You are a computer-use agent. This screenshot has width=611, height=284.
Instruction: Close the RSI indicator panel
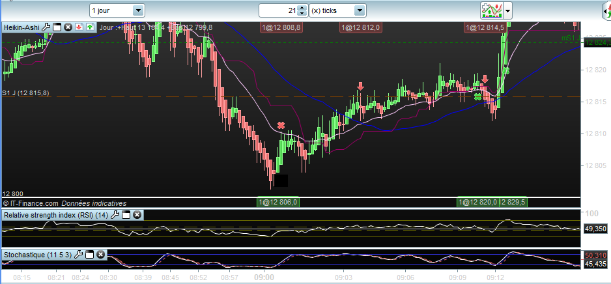click(137, 215)
